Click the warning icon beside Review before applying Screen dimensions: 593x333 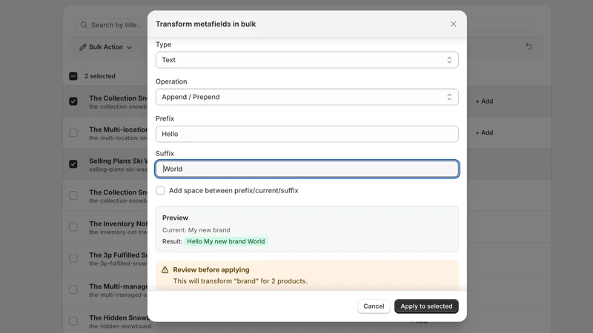[165, 270]
